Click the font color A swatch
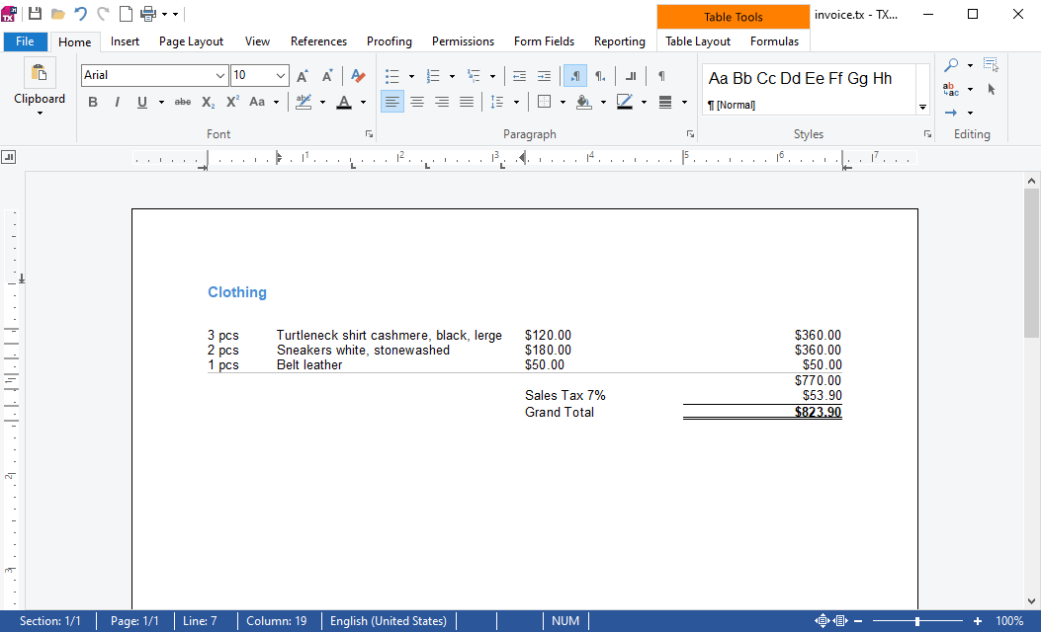Image resolution: width=1041 pixels, height=632 pixels. [344, 102]
